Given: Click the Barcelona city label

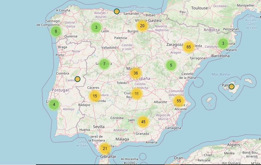Looking at the screenshot, I should [220, 56].
